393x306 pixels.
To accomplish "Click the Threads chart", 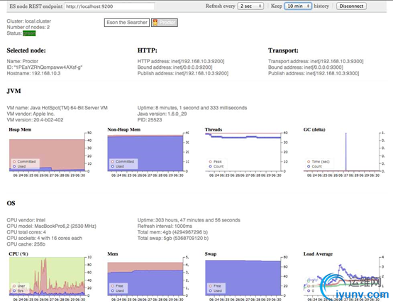I will point(243,152).
